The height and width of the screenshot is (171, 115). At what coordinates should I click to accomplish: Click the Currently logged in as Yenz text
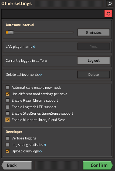point(26,60)
